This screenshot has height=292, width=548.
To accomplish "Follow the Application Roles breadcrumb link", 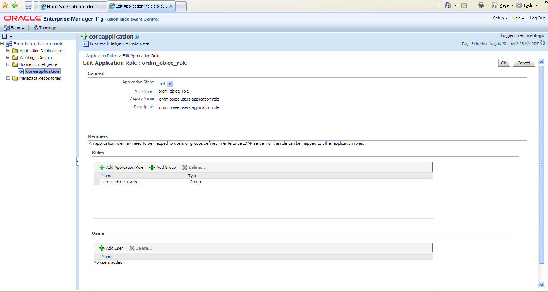I will point(102,56).
